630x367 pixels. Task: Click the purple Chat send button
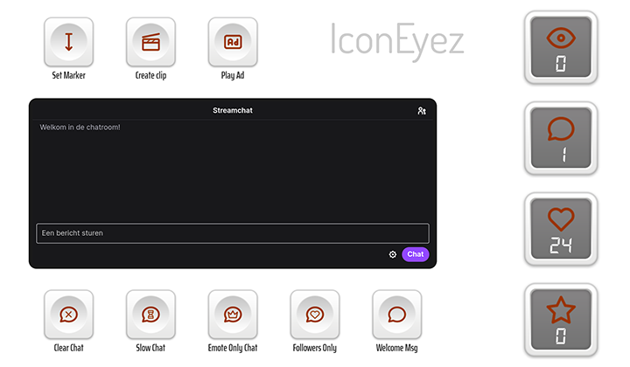pyautogui.click(x=416, y=254)
